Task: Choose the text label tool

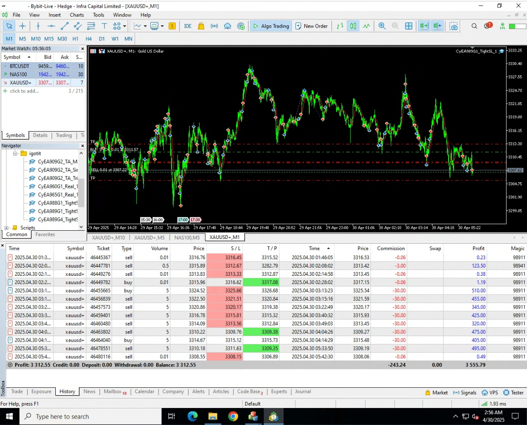Action: [x=104, y=26]
